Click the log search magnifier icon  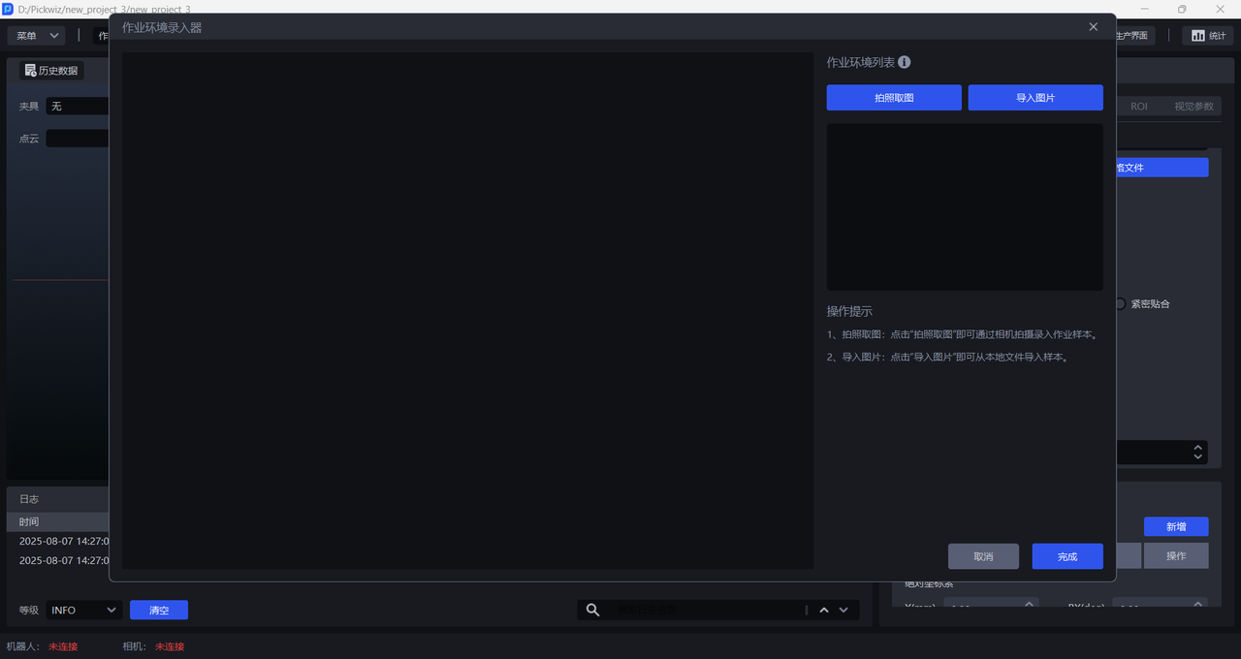pyautogui.click(x=593, y=610)
